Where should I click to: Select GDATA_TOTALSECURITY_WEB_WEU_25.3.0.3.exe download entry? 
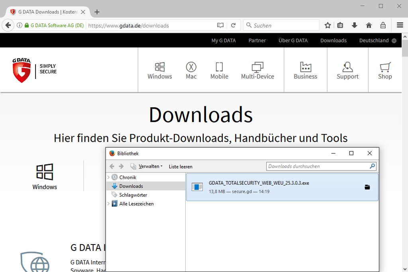tap(282, 187)
